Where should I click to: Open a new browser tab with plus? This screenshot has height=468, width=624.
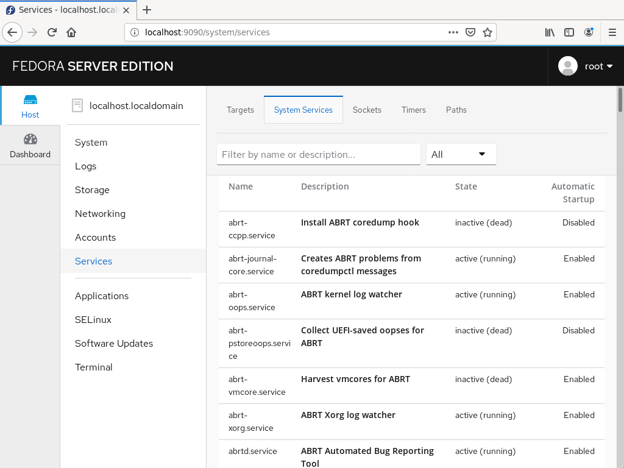[147, 10]
